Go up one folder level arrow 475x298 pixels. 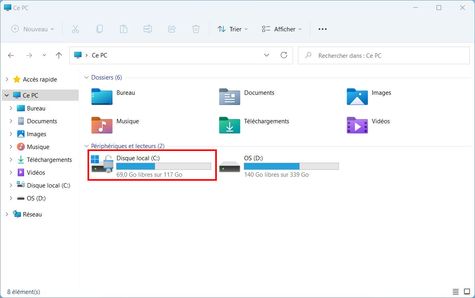pos(59,55)
